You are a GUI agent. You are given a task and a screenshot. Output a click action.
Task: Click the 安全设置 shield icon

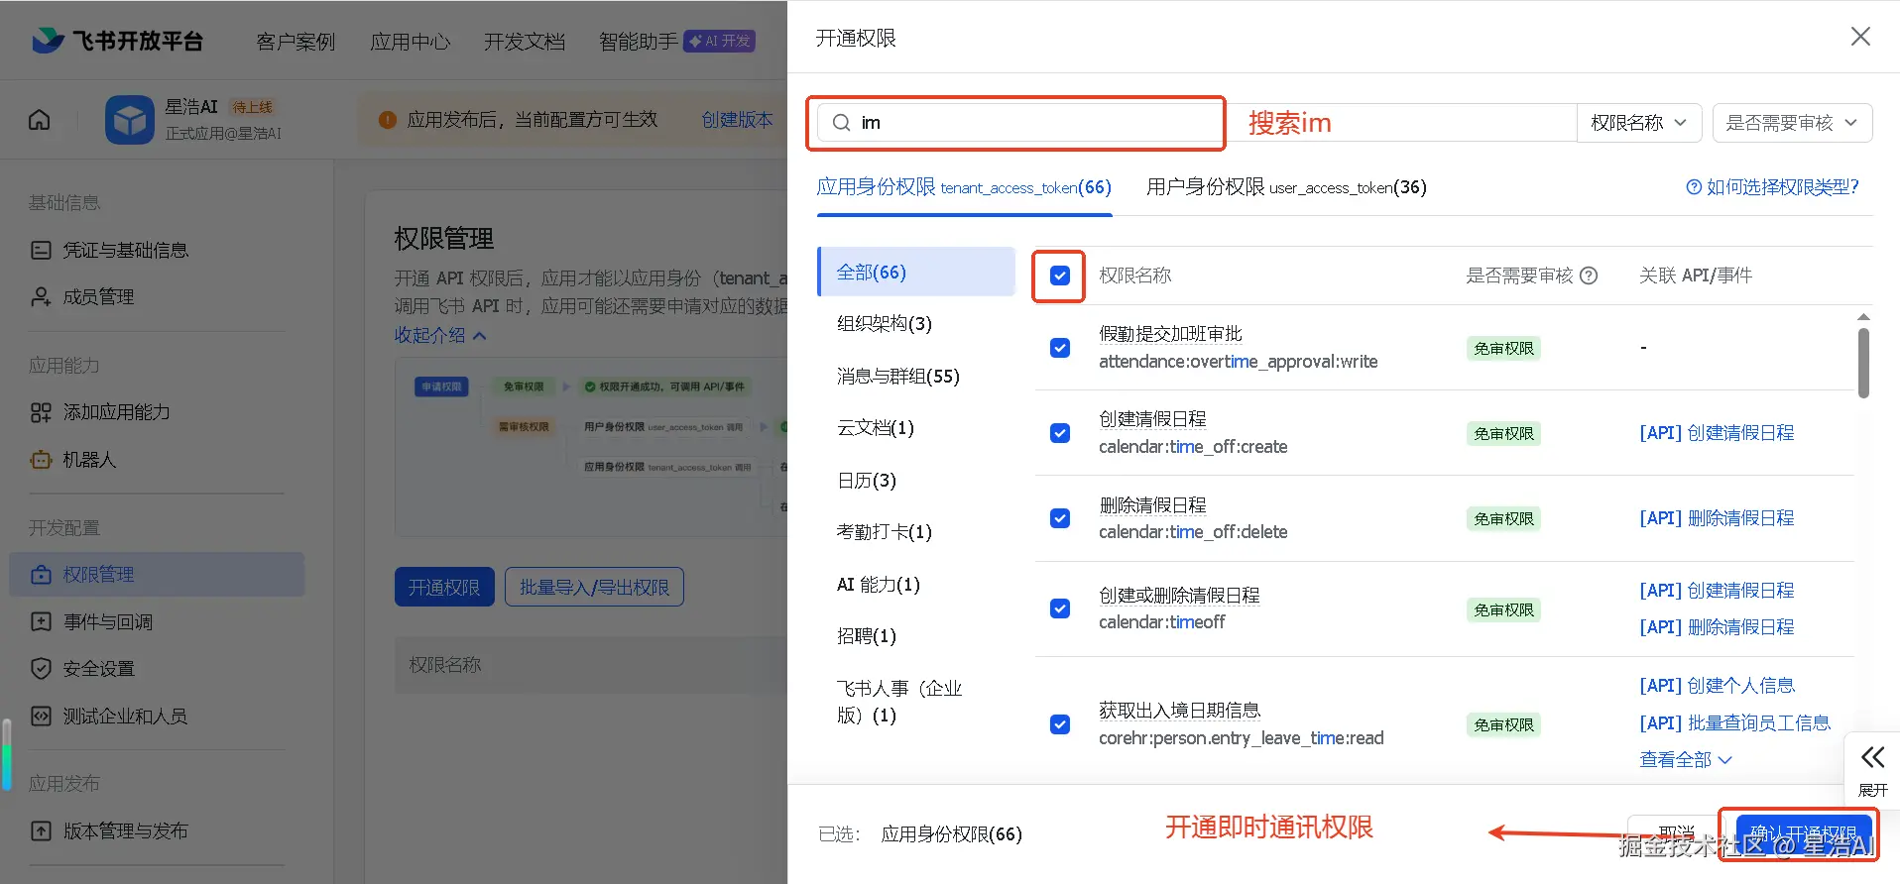tap(41, 668)
